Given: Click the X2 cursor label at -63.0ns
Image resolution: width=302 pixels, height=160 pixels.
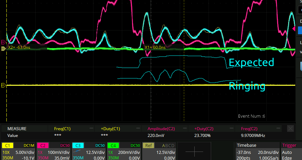Looking at the screenshot, I should [19, 47].
